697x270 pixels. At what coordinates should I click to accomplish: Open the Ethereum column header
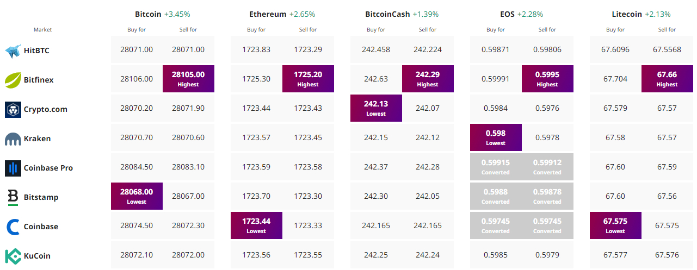click(267, 14)
